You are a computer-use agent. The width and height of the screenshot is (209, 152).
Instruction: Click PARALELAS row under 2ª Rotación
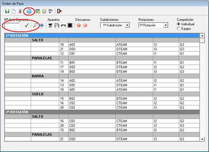tap(102, 135)
